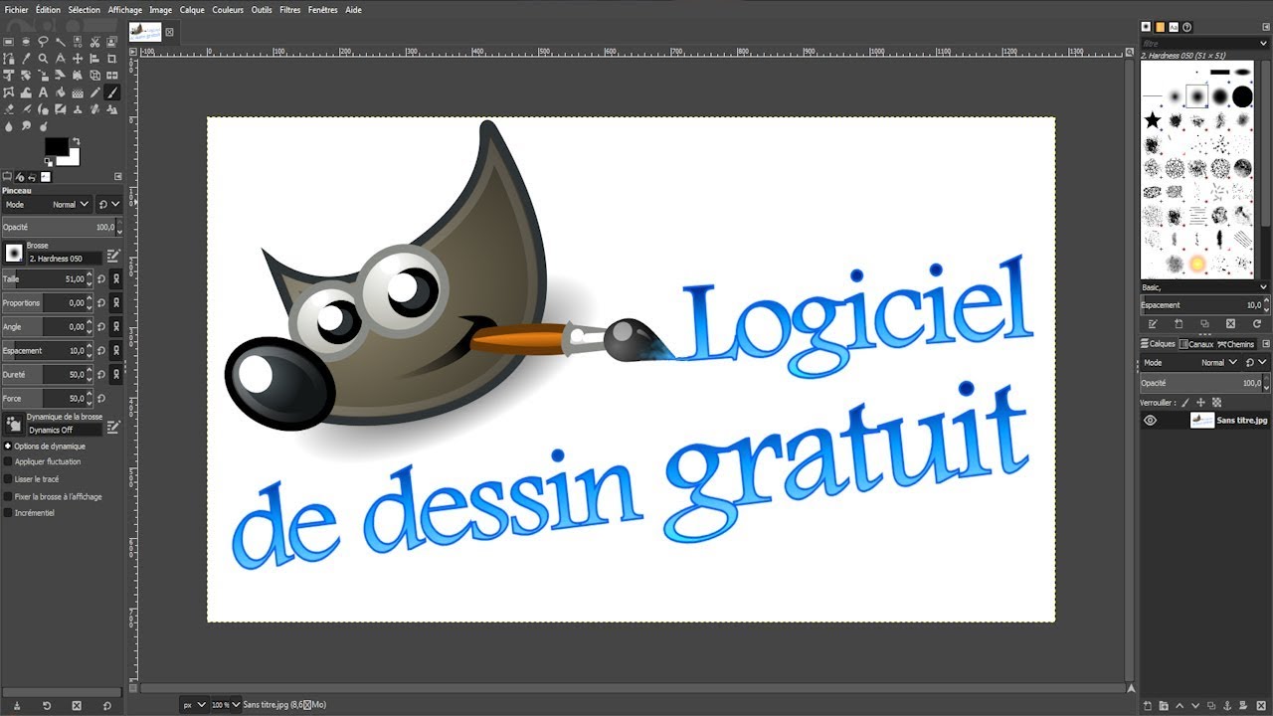This screenshot has height=716, width=1273.
Task: Enable Lisser le tracé checkbox
Action: coord(8,478)
